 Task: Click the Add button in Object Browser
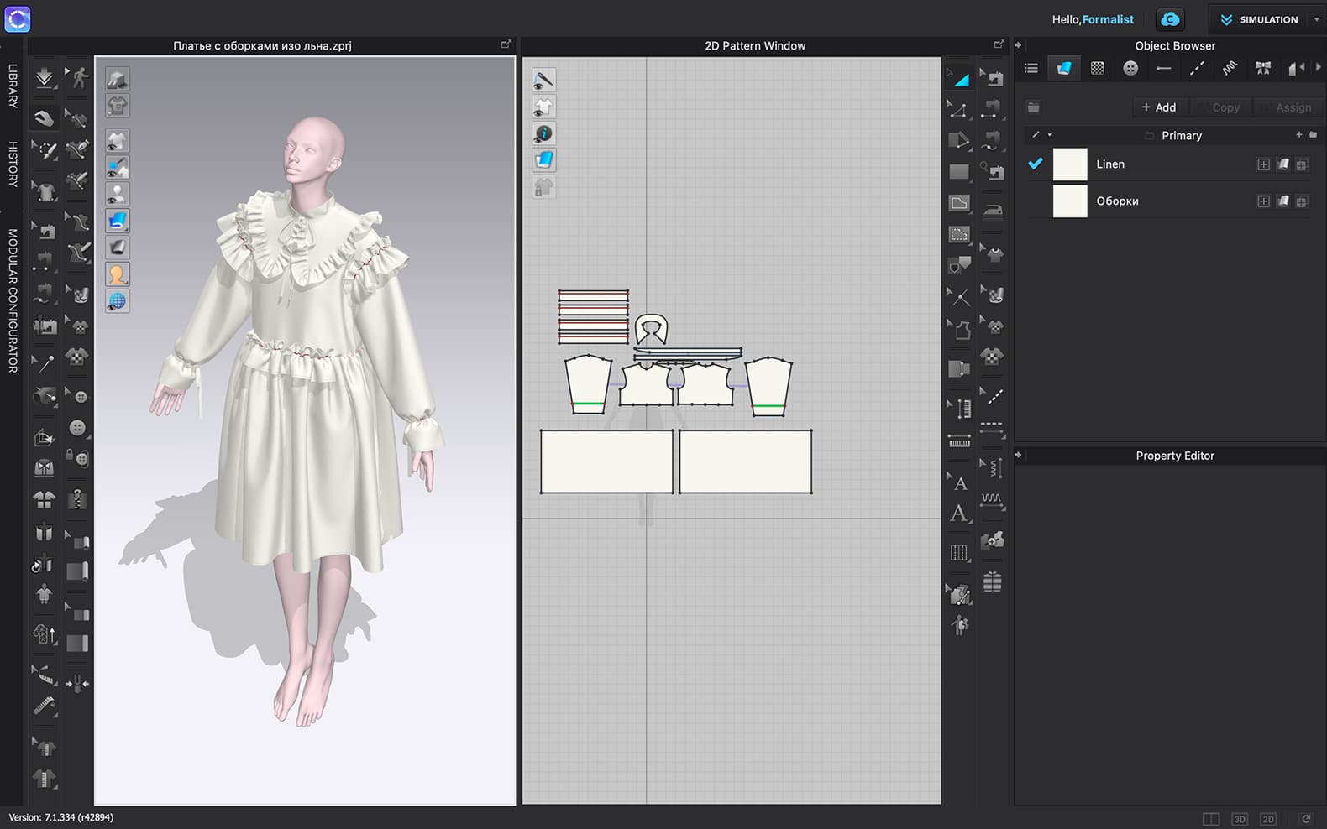(1158, 107)
